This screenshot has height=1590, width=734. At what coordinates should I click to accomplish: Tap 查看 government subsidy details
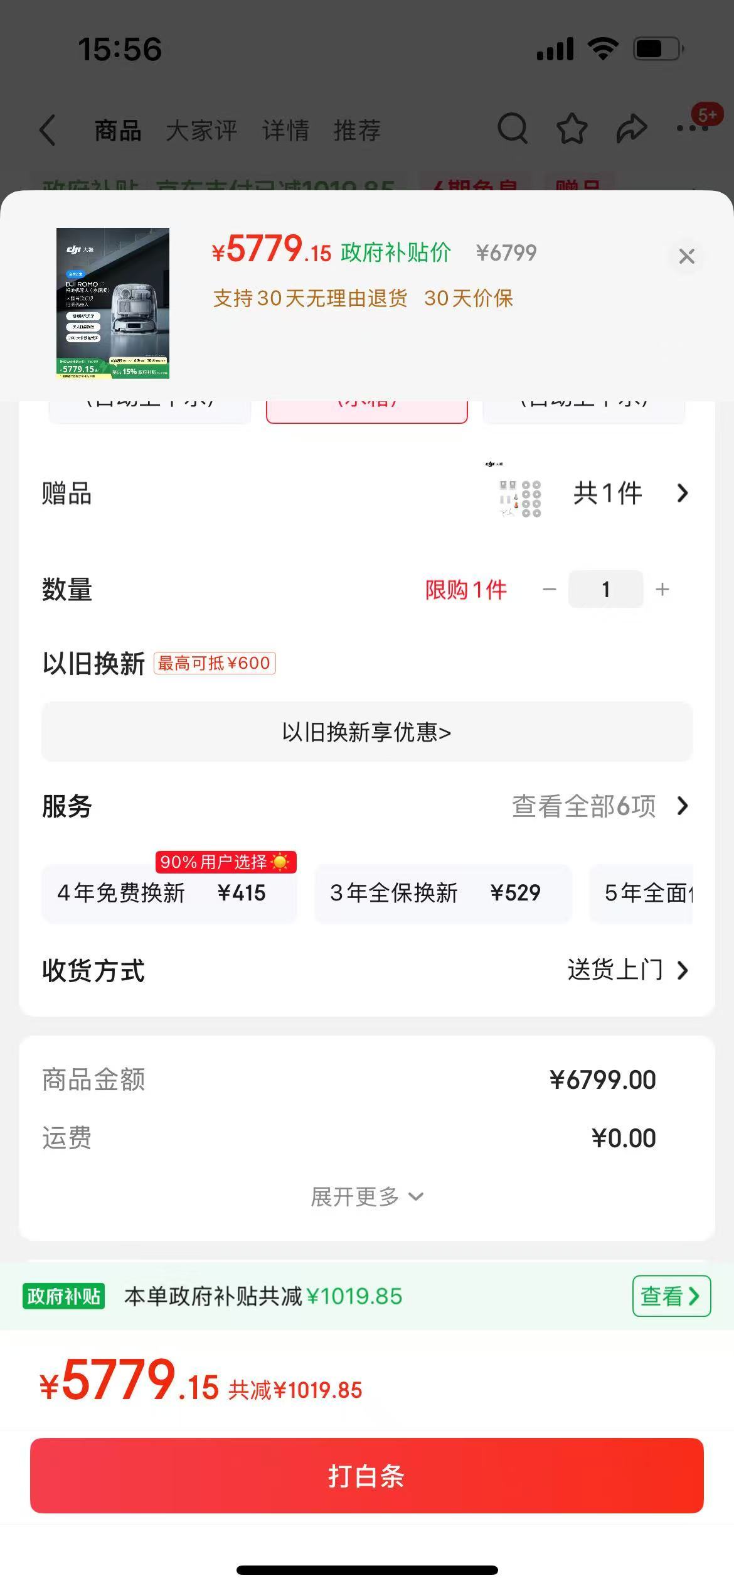tap(671, 1296)
